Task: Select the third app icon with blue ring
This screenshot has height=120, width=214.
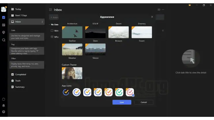Action: click(x=87, y=92)
